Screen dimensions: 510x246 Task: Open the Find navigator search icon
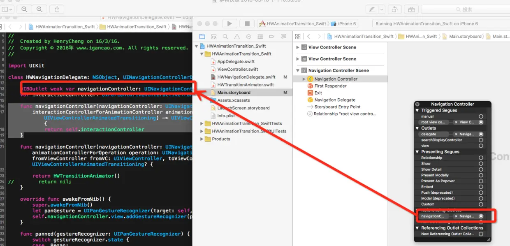225,36
